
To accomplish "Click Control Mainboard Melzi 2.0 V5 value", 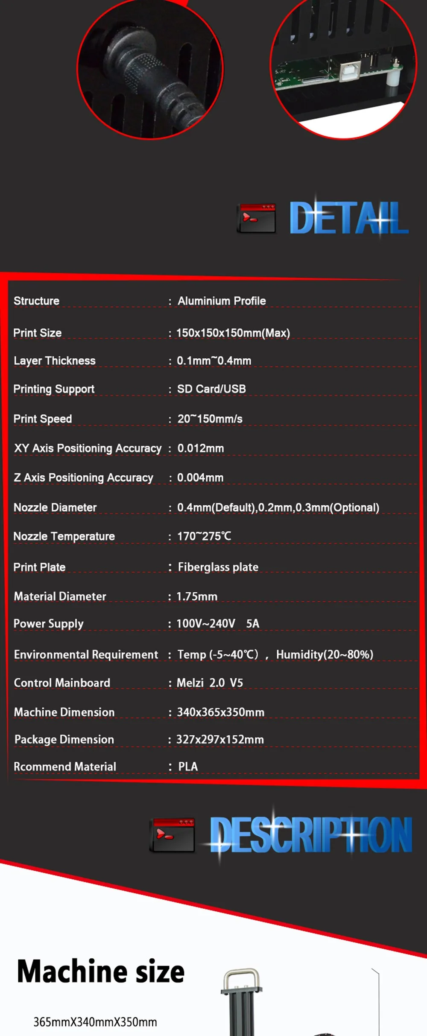I will (x=210, y=682).
